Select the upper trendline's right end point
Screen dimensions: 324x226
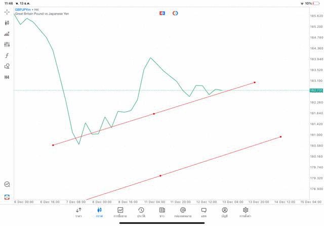click(x=255, y=82)
